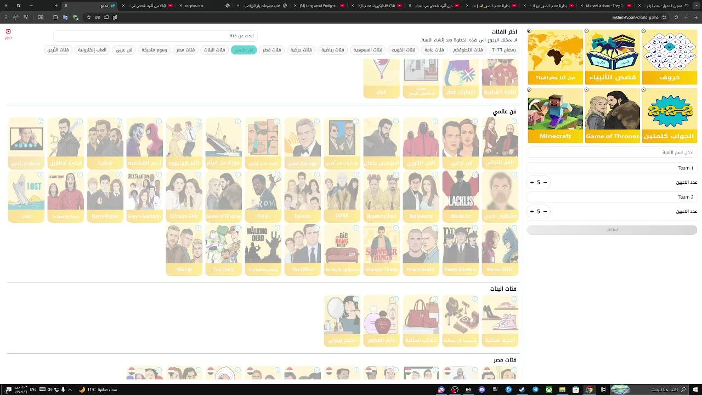Open info icon on Friends card
Image resolution: width=702 pixels, height=395 pixels.
[x=316, y=175]
